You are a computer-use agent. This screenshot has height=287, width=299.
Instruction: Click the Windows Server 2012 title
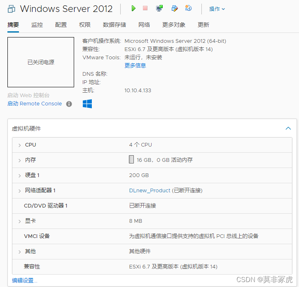click(66, 9)
